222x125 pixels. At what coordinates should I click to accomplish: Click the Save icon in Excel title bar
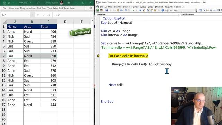[x=5, y=3]
